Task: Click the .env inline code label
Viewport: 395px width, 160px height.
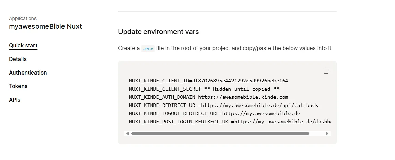Action: point(148,48)
